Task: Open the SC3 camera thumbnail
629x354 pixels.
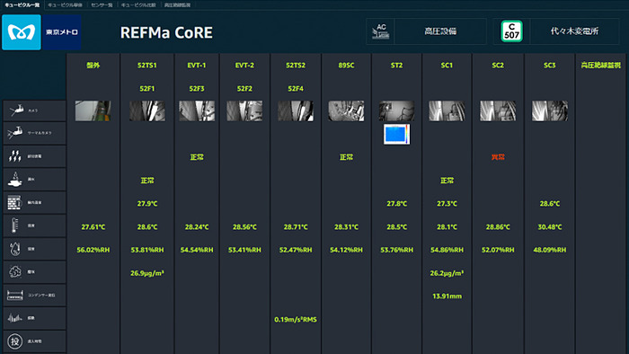Action: tap(550, 111)
